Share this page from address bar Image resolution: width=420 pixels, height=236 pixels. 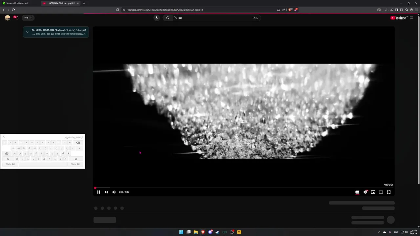click(x=283, y=10)
